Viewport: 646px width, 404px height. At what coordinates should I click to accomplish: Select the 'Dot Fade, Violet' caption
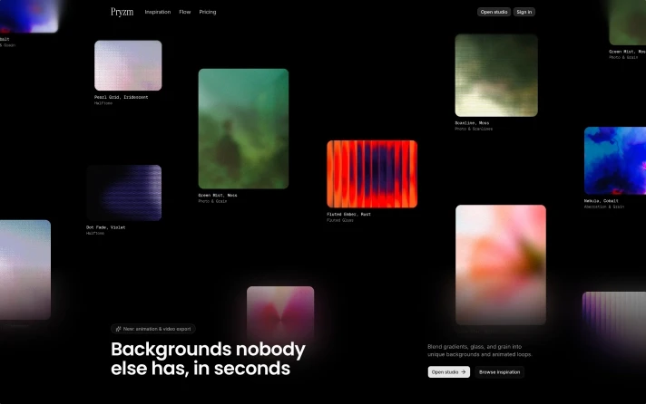click(106, 227)
